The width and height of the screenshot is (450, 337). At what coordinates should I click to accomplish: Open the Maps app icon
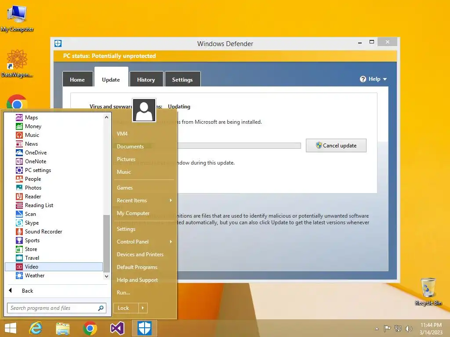pos(19,118)
